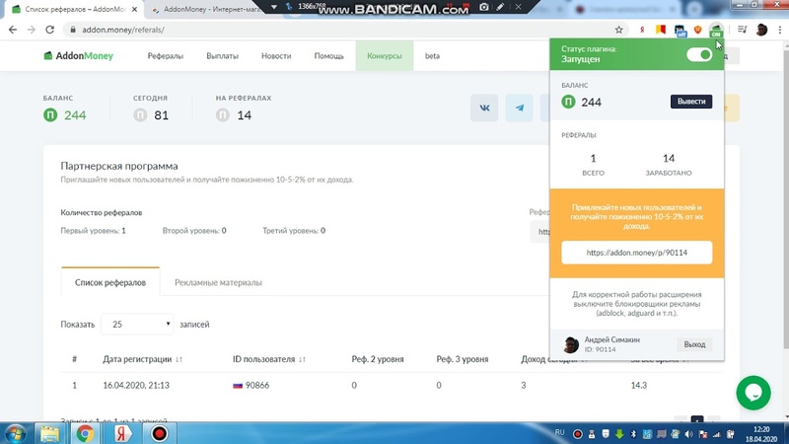The image size is (789, 444).
Task: Open the Конкурсы menu item
Action: click(384, 56)
